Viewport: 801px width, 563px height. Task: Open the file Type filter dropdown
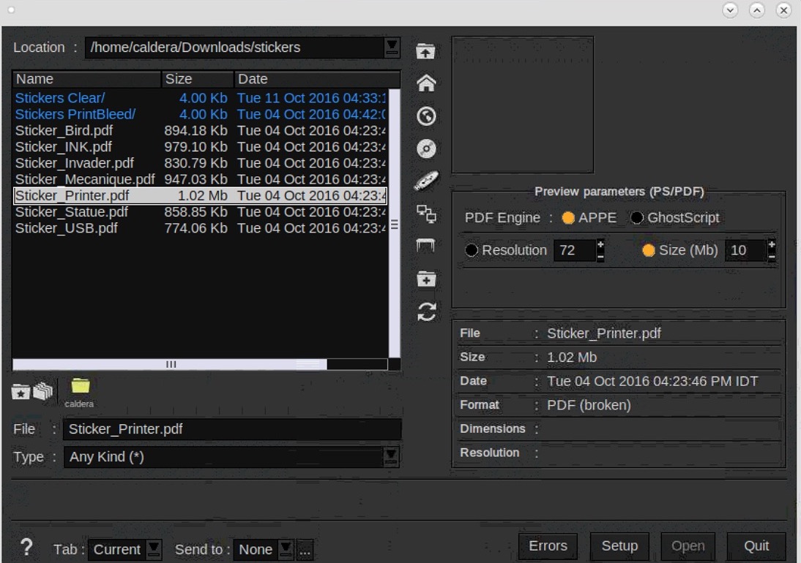click(391, 457)
